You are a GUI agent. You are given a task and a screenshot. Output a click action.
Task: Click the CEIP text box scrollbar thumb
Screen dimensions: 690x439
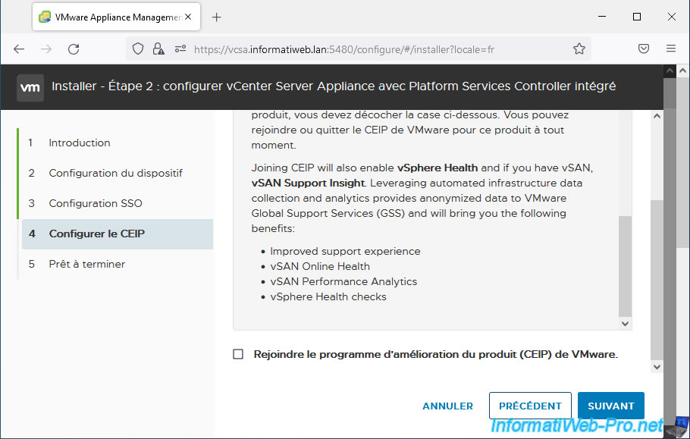coord(625,266)
